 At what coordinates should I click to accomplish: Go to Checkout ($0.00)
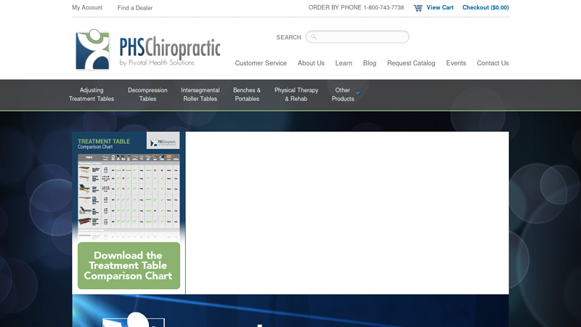coord(485,8)
